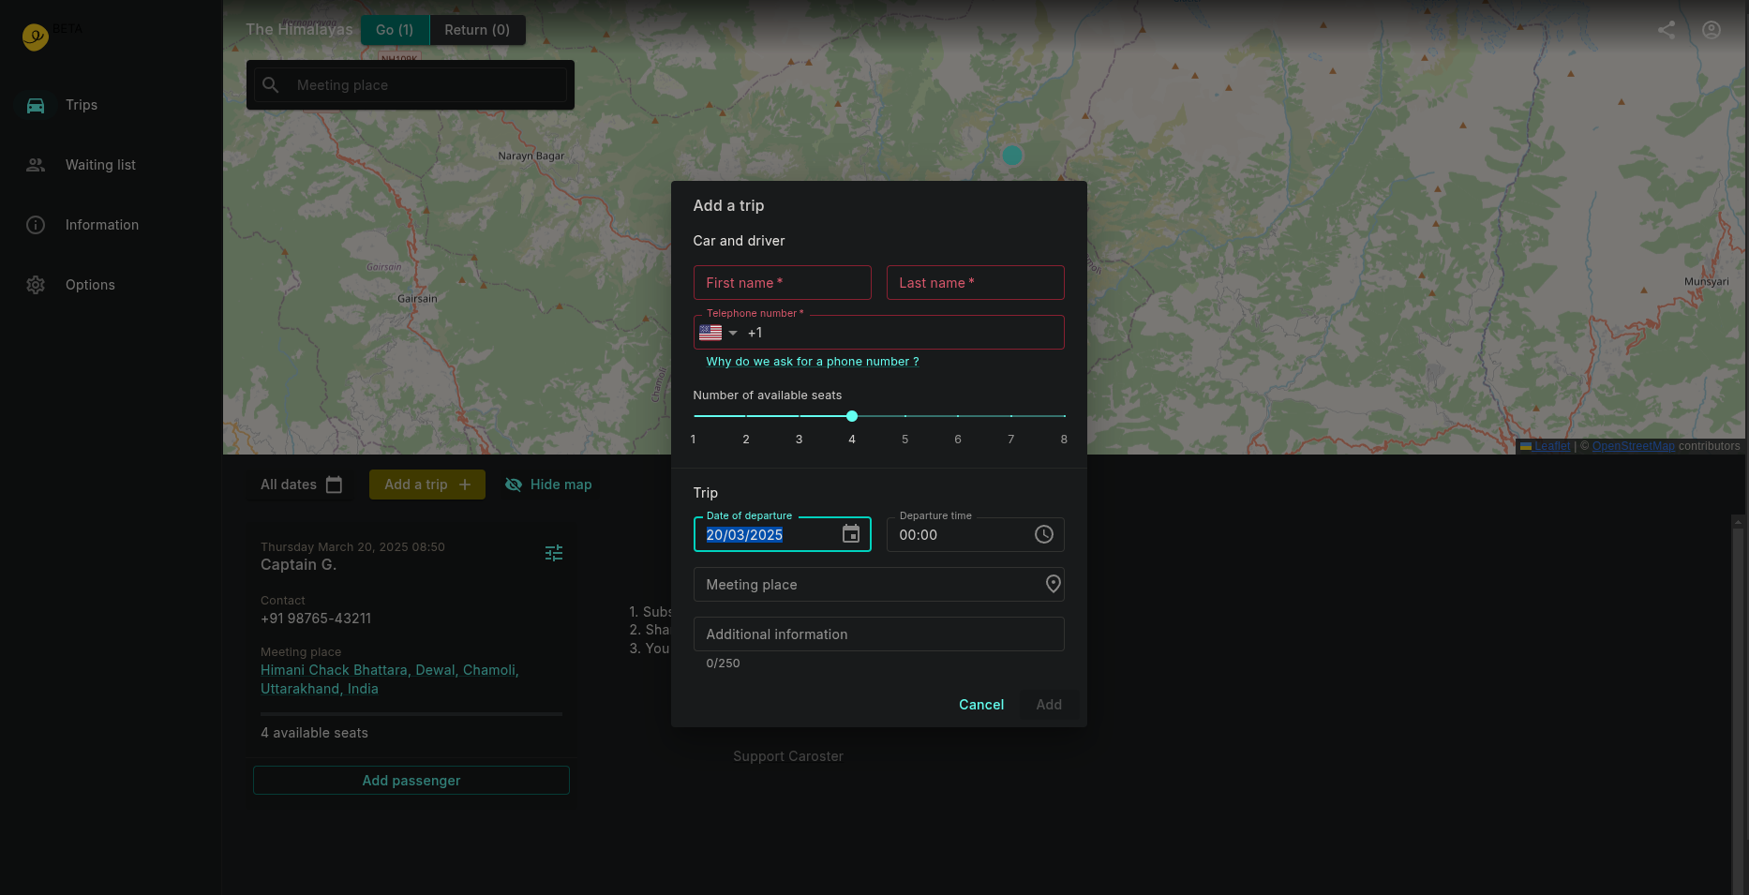Click the All dates calendar icon

tap(334, 485)
